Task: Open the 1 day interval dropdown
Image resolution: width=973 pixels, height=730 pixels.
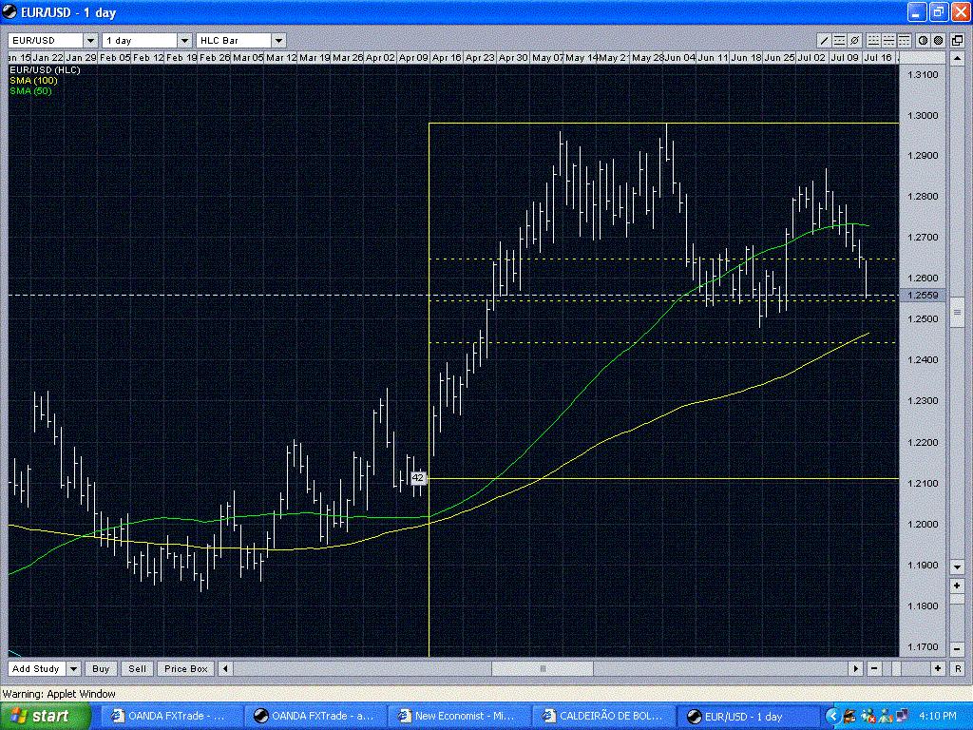Action: click(185, 40)
